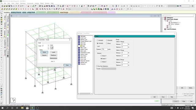Click Add button in load dialog
196x110 pixels.
point(154,97)
